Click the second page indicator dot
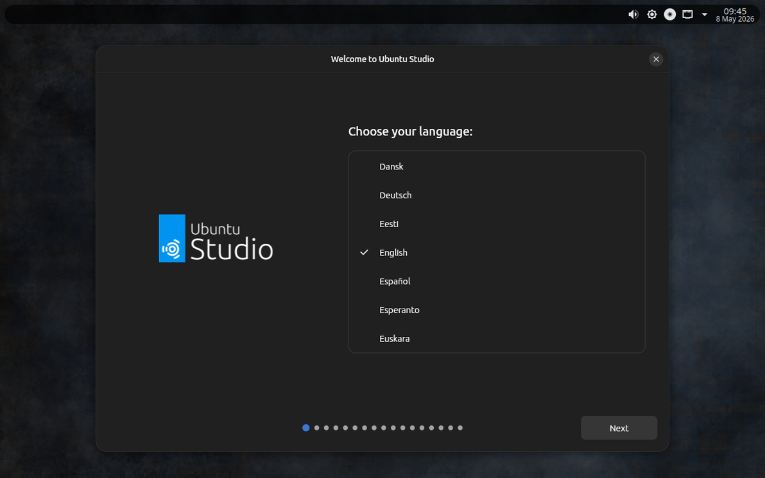The height and width of the screenshot is (478, 765). click(316, 428)
